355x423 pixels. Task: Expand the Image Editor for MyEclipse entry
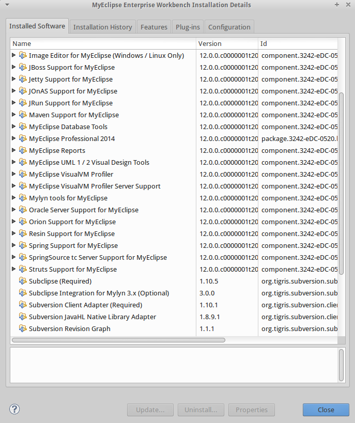(x=14, y=55)
